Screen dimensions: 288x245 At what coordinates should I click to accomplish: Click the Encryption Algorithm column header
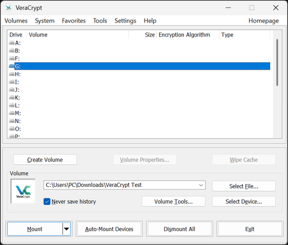click(188, 35)
